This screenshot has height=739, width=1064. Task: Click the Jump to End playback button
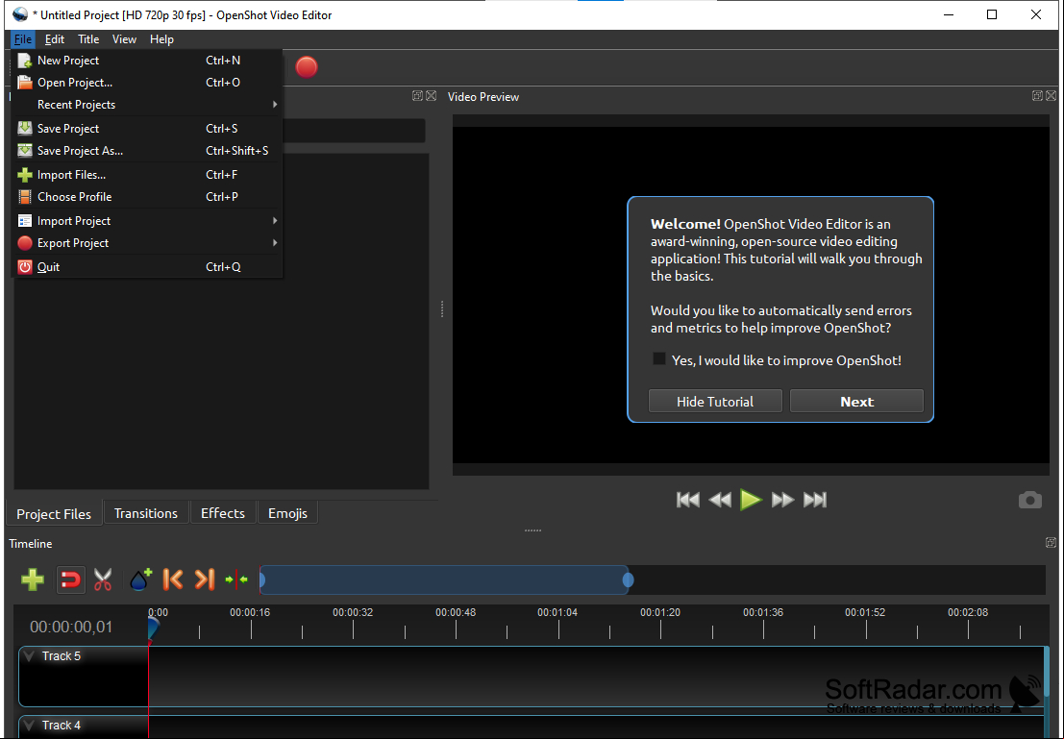815,500
